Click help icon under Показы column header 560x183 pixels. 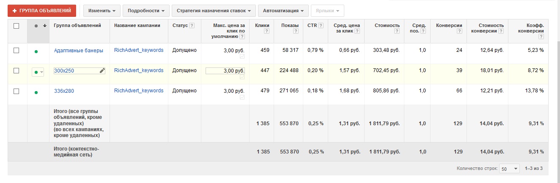coord(296,31)
